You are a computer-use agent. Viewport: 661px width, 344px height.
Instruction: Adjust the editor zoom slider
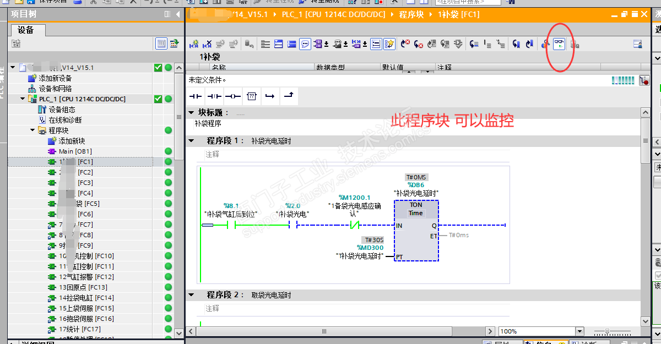[x=607, y=331]
